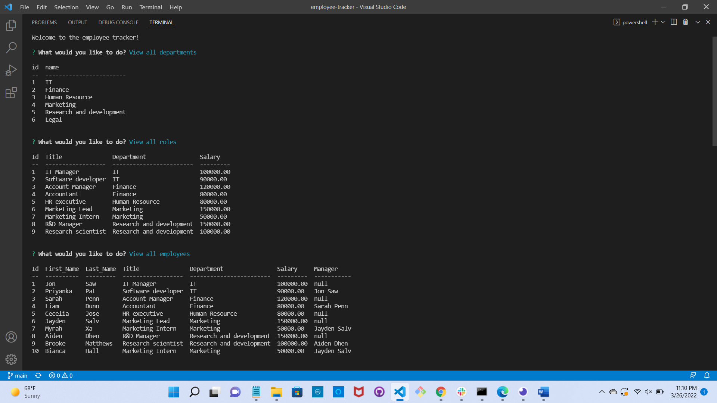Click the sync changes icon in the status bar
The image size is (717, 403).
point(38,375)
